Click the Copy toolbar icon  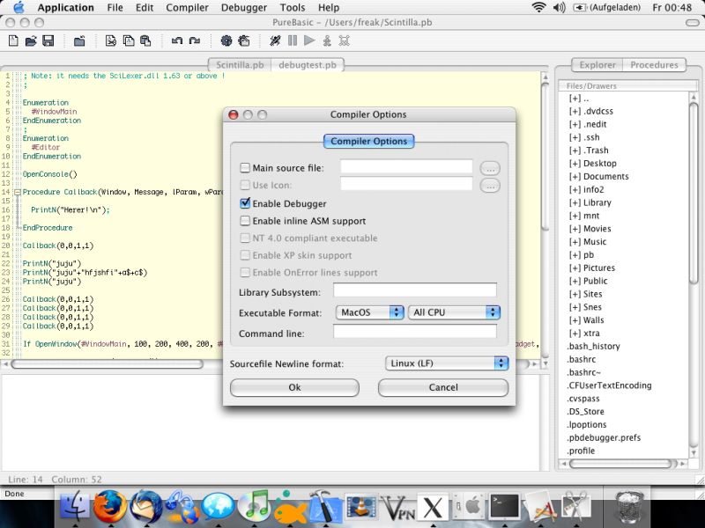(x=129, y=40)
